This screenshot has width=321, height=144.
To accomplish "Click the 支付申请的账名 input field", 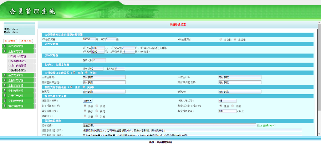I will pyautogui.click(x=240, y=82).
